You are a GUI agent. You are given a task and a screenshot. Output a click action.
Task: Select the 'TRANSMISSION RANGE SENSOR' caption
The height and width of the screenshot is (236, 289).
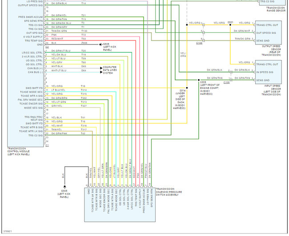[x=276, y=9]
